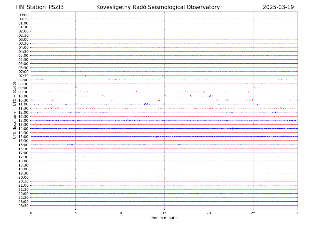Click the x-axis tick label 15
This screenshot has width=310, height=232.
(x=164, y=213)
